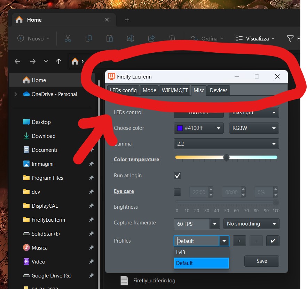Screen dimensions: 307x289
Task: Click the paste clipboard icon
Action: pyautogui.click(x=110, y=38)
